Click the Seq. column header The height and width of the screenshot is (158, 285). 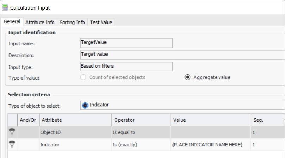[267, 120]
